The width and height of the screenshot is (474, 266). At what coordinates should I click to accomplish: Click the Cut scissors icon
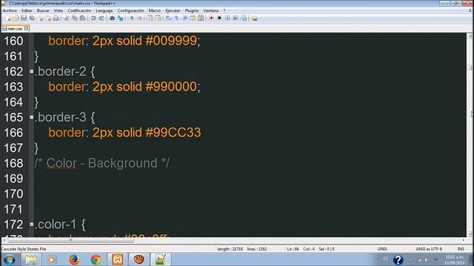click(x=67, y=18)
